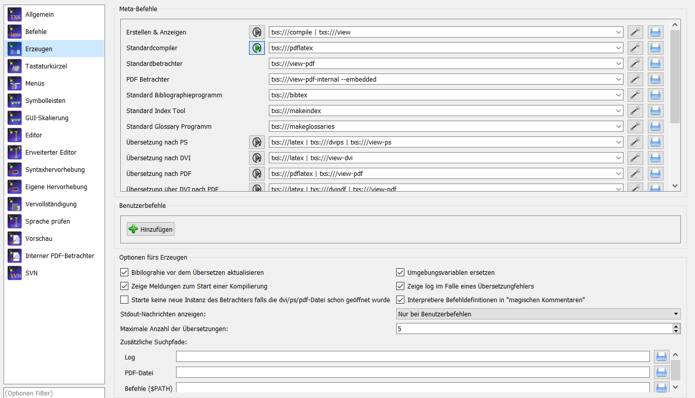
Task: Expand the Standard Glossary Programm dropdown
Action: (618, 127)
